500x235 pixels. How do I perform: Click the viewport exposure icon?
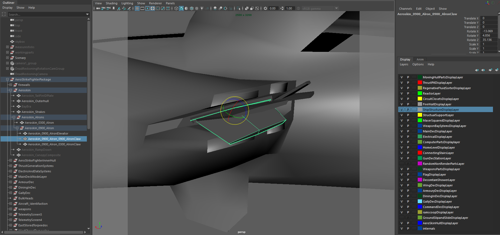(265, 8)
